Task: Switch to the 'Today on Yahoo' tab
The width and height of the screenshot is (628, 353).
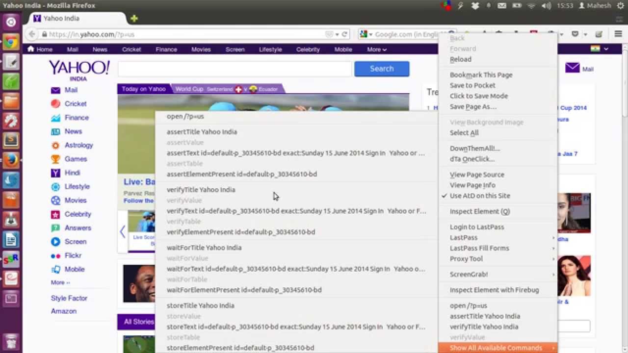Action: [143, 89]
